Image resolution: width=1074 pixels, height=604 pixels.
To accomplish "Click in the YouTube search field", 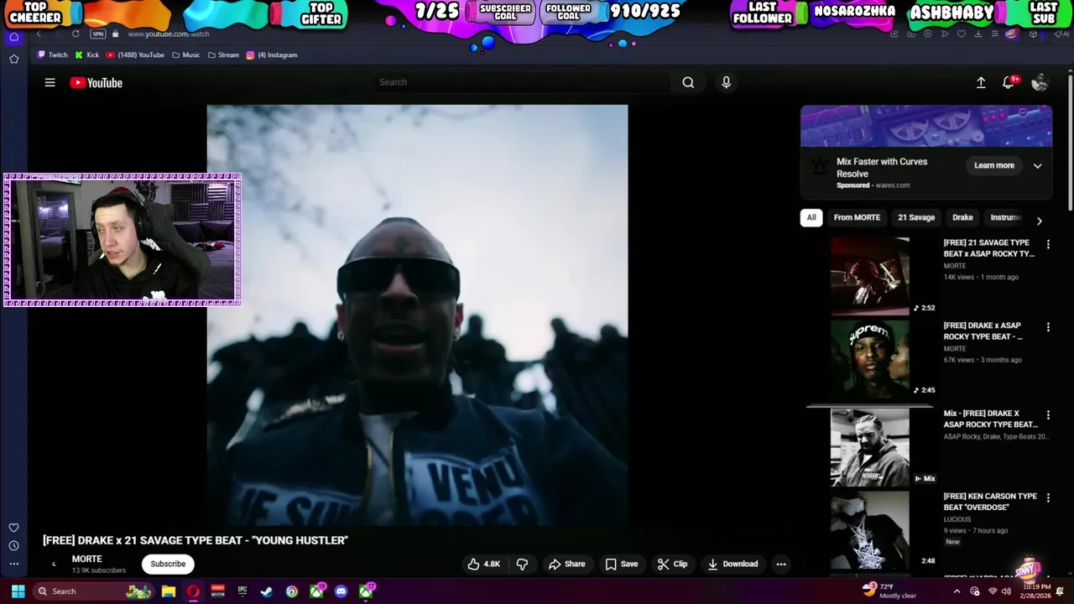I will [x=520, y=82].
